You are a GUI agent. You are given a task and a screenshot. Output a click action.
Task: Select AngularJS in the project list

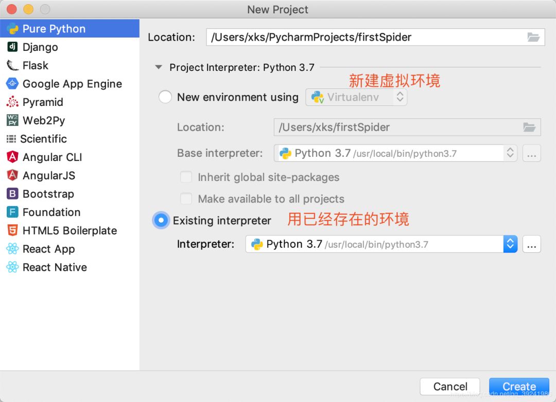point(69,175)
